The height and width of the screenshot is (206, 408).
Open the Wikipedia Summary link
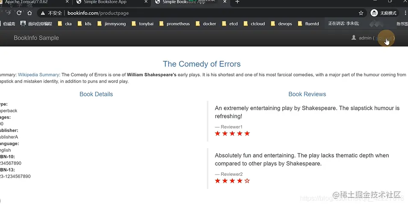point(38,74)
